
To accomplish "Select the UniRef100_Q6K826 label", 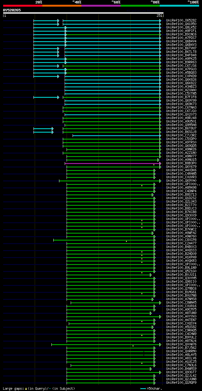I will pyautogui.click(x=181, y=79).
